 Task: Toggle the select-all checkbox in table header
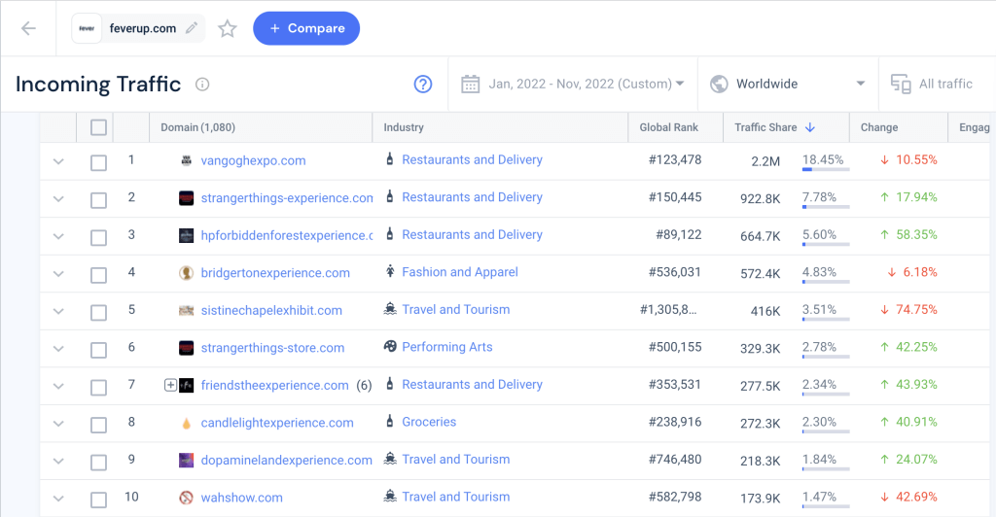point(98,127)
